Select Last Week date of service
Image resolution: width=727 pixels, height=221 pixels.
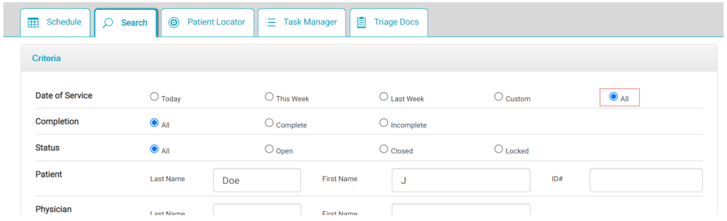[384, 97]
